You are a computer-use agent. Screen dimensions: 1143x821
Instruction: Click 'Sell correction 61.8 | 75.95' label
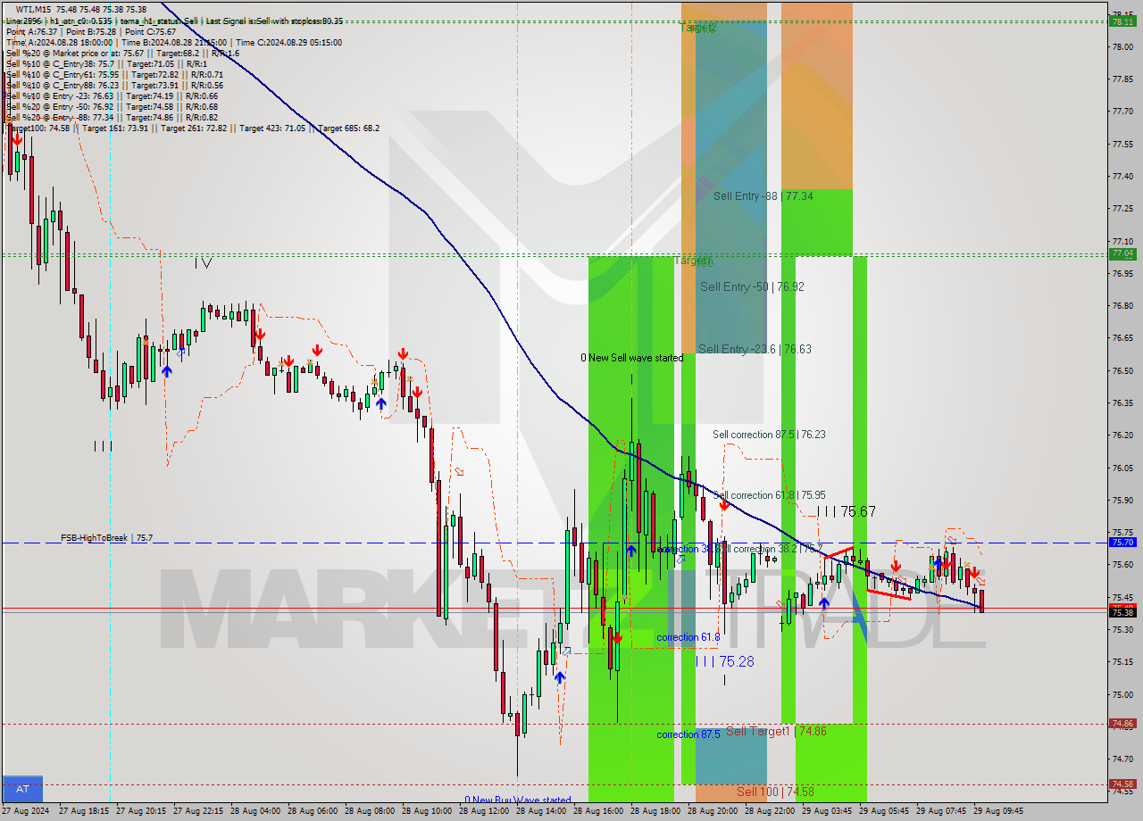tap(769, 495)
